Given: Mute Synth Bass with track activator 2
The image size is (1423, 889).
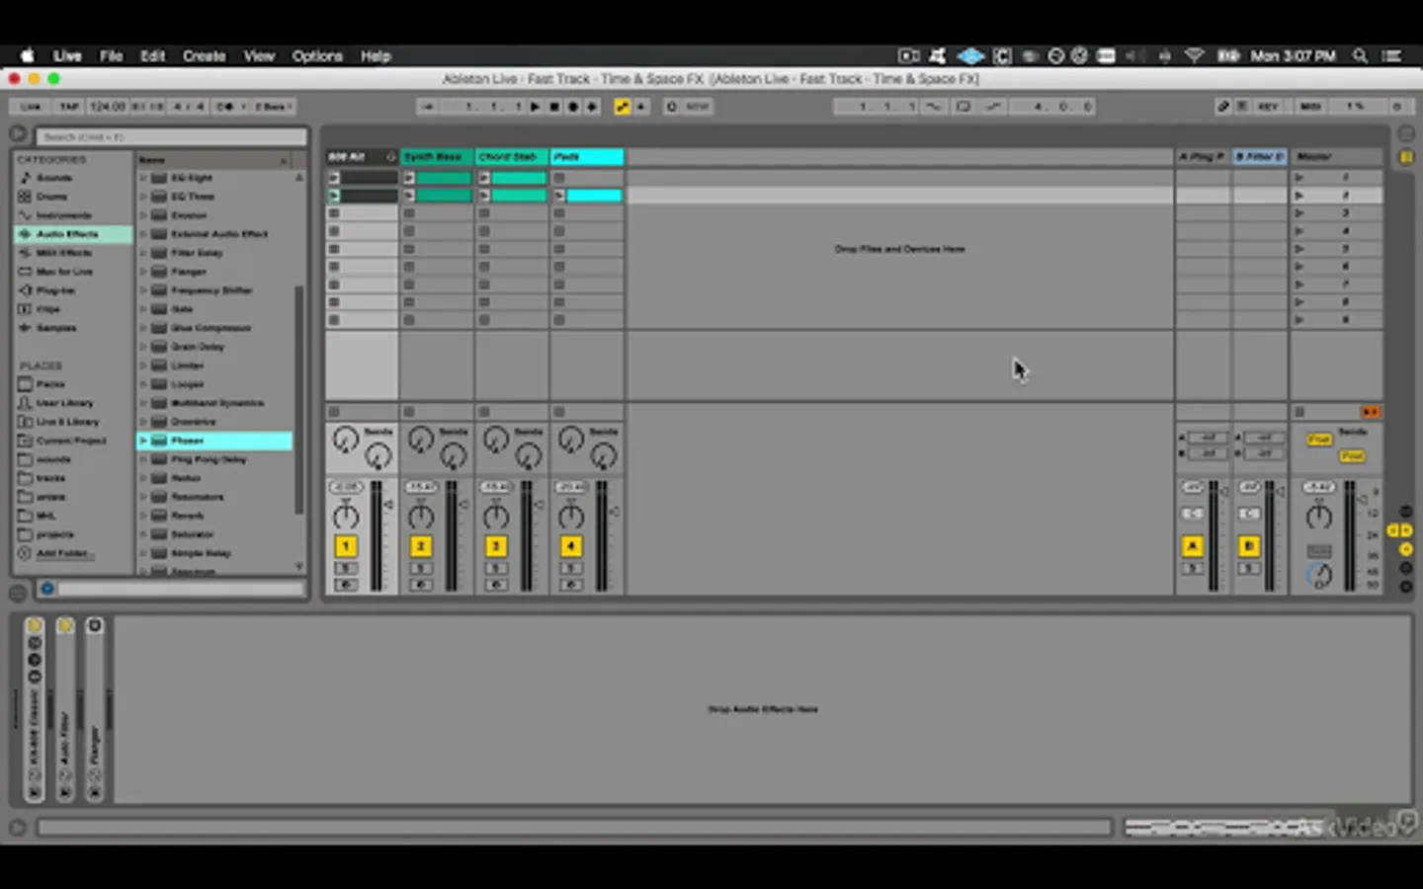Looking at the screenshot, I should (421, 546).
